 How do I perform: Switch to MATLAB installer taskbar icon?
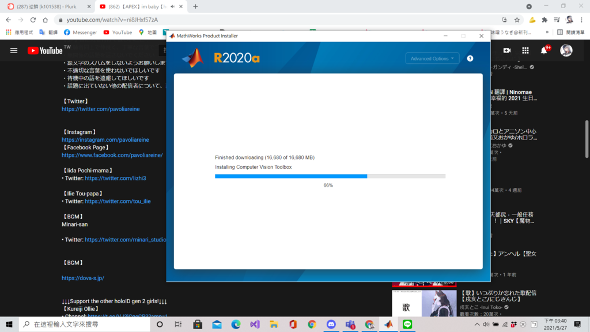tap(388, 324)
